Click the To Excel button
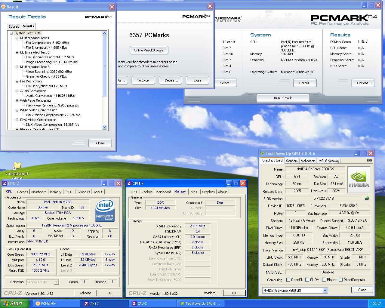385x308 pixels. (x=143, y=80)
